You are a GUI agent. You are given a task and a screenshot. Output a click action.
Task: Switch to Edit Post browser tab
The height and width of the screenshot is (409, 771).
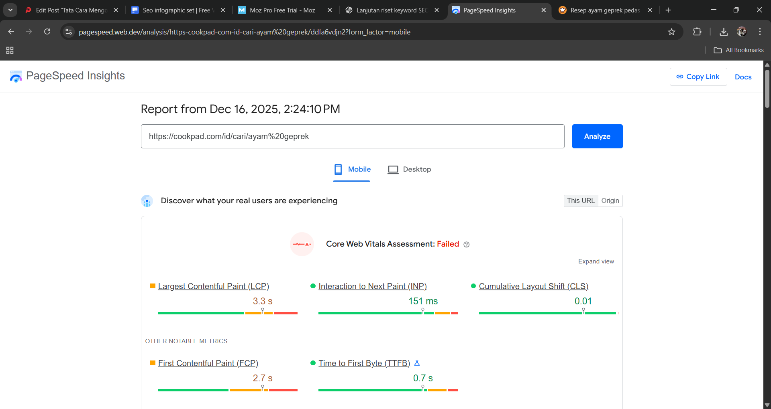click(71, 10)
